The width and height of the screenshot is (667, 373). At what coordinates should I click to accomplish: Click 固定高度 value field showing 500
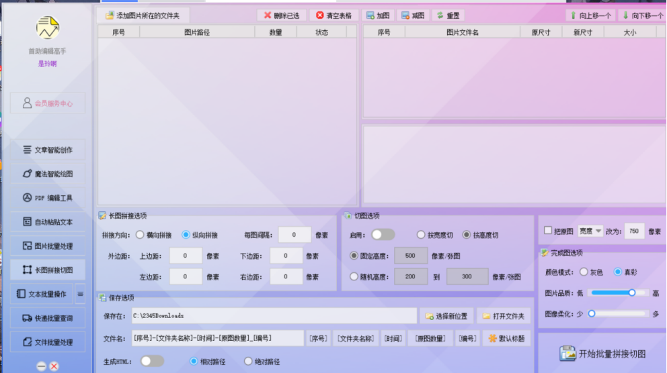[411, 256]
